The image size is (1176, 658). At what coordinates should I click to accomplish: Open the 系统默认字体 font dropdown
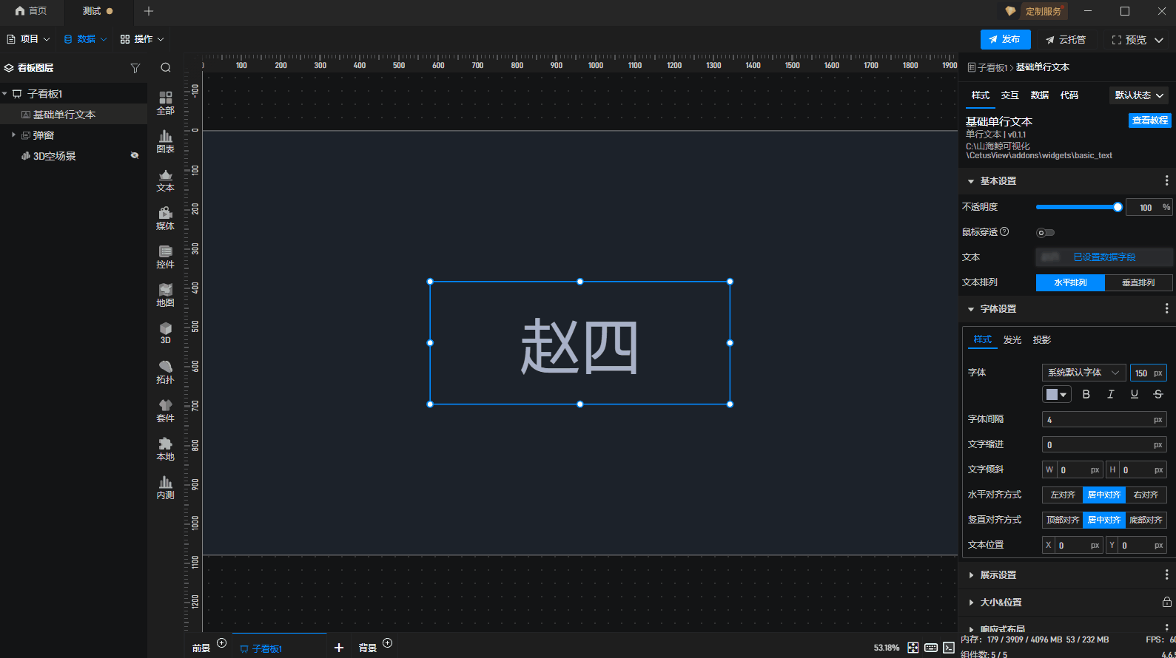pos(1083,373)
